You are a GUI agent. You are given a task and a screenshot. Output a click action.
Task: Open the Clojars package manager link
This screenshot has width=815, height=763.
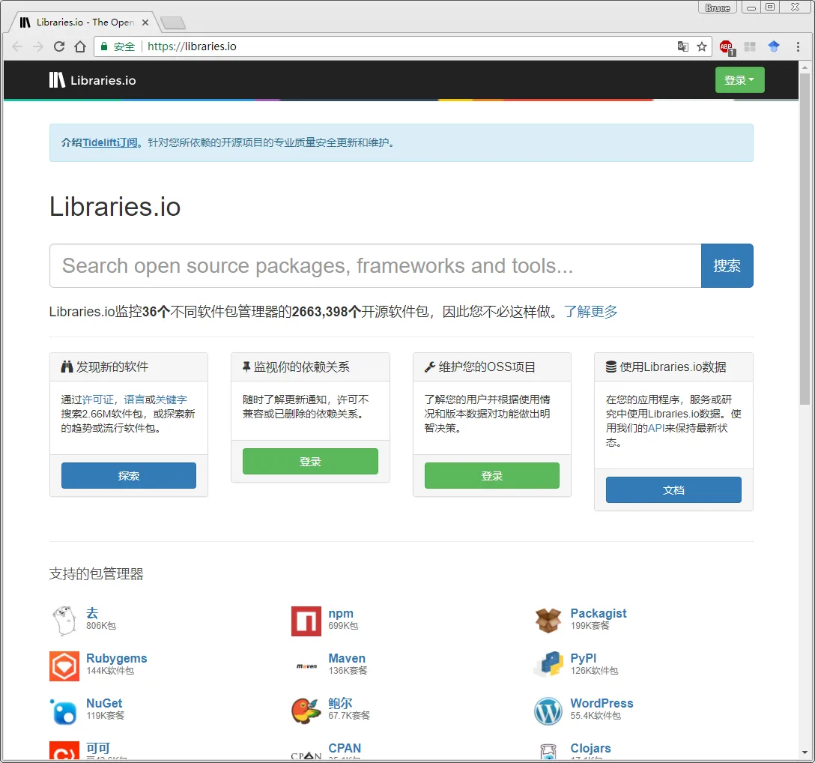point(590,748)
